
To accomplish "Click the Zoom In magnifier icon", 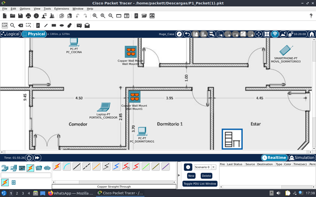I will [95, 16].
